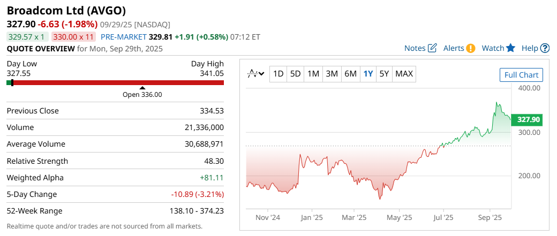Open Help question mark icon

(x=545, y=48)
